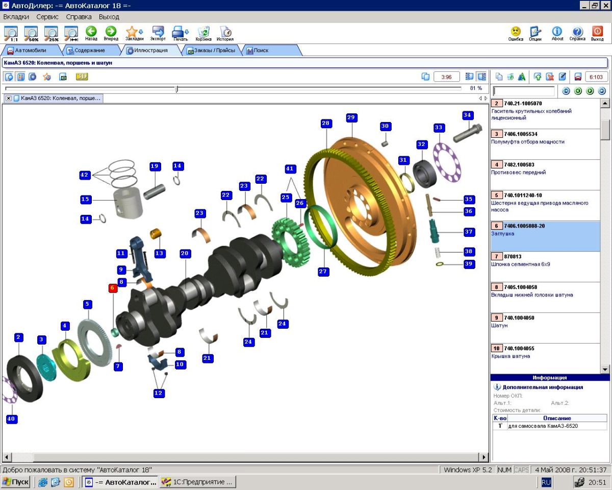
Task: Open the Справка menu in the menu bar
Action: coord(79,17)
